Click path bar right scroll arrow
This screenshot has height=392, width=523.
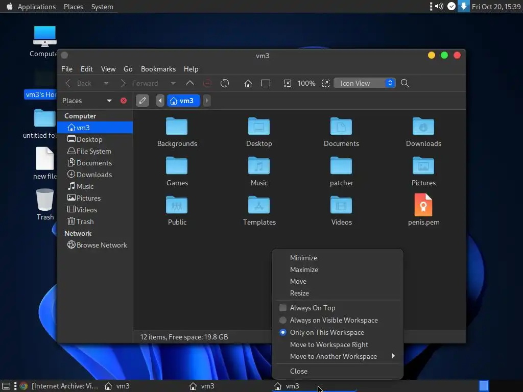(x=207, y=101)
